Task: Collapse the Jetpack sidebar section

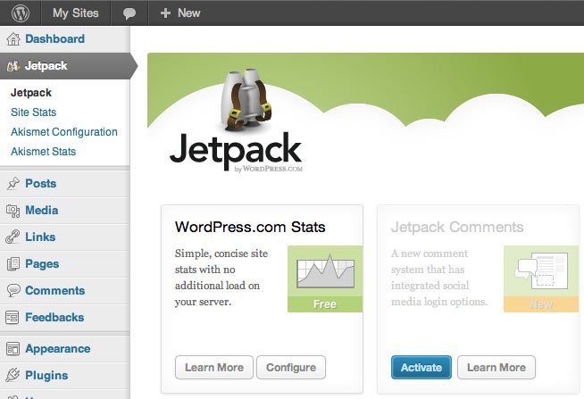Action: tap(46, 66)
